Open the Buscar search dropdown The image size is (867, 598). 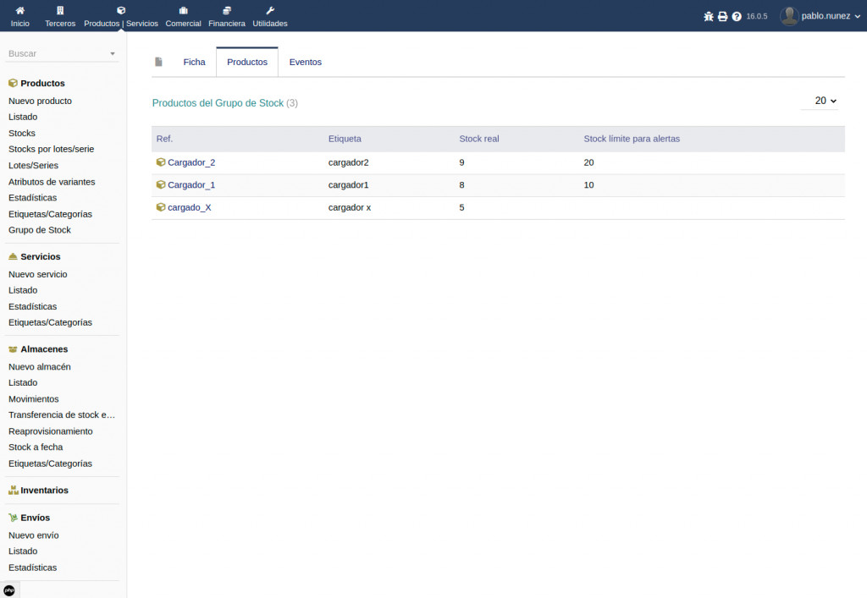pyautogui.click(x=63, y=53)
